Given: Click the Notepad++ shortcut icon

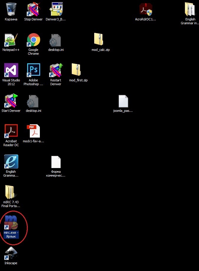Looking at the screenshot, I should coord(11,40).
